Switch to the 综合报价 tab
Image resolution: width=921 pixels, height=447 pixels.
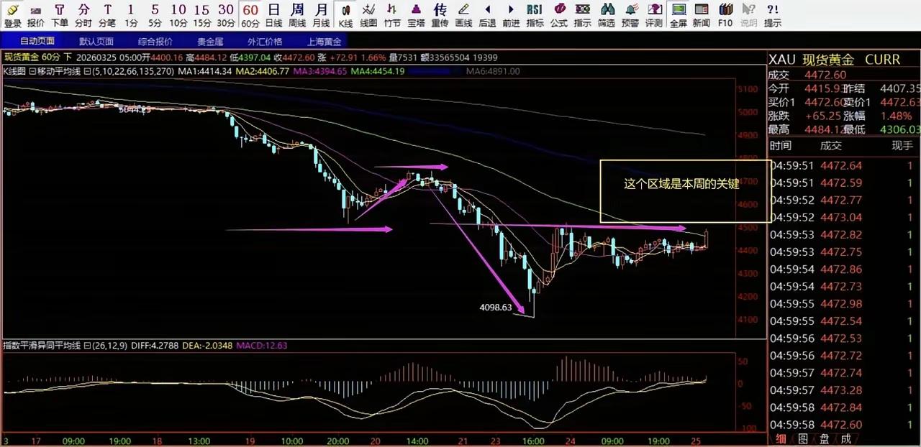tap(155, 42)
